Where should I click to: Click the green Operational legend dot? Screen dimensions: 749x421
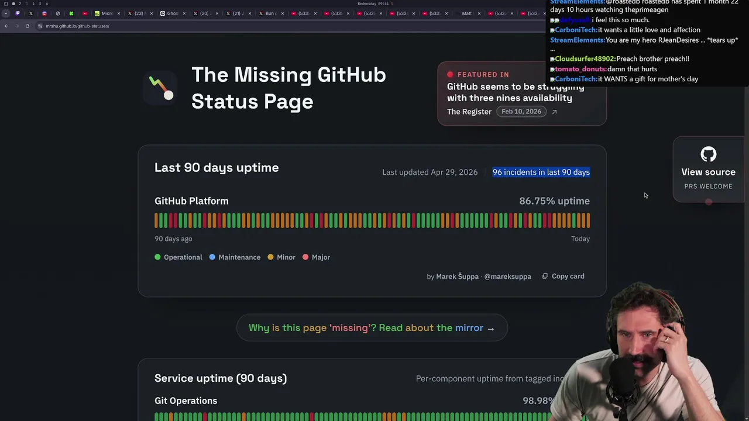[x=157, y=257]
